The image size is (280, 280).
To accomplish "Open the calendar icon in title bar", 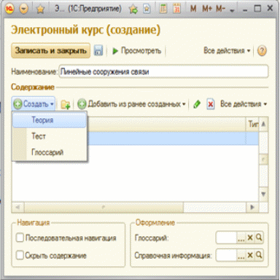I will [176, 9].
